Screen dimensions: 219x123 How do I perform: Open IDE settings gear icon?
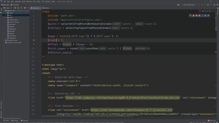217,5
